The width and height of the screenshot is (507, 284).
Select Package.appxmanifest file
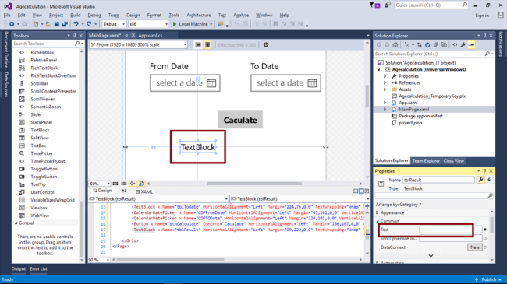tap(420, 116)
